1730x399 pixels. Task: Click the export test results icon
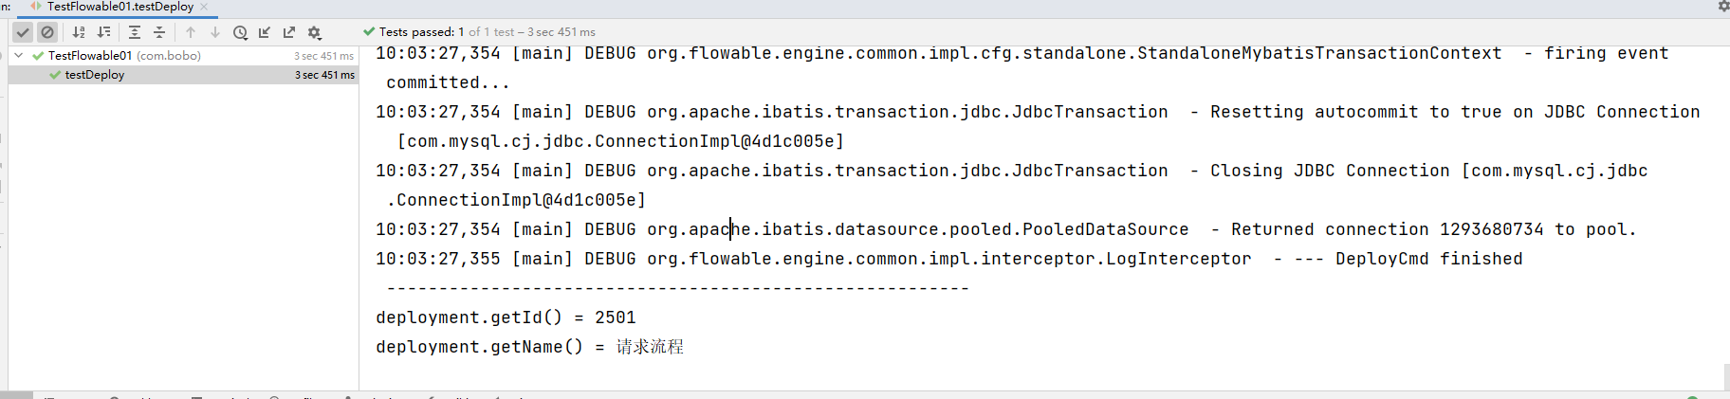[289, 32]
